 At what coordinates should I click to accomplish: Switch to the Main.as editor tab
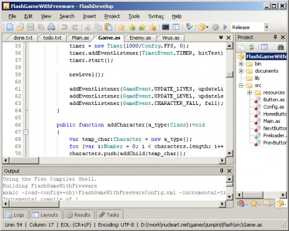pos(80,38)
